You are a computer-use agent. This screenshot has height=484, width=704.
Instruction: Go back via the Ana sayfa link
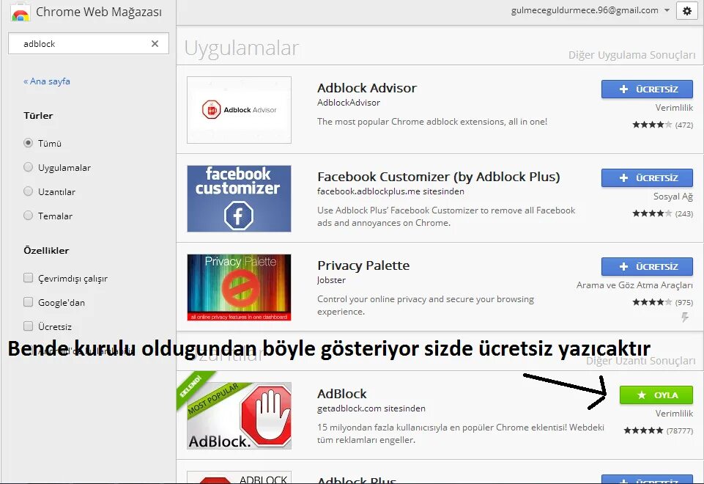[x=47, y=81]
